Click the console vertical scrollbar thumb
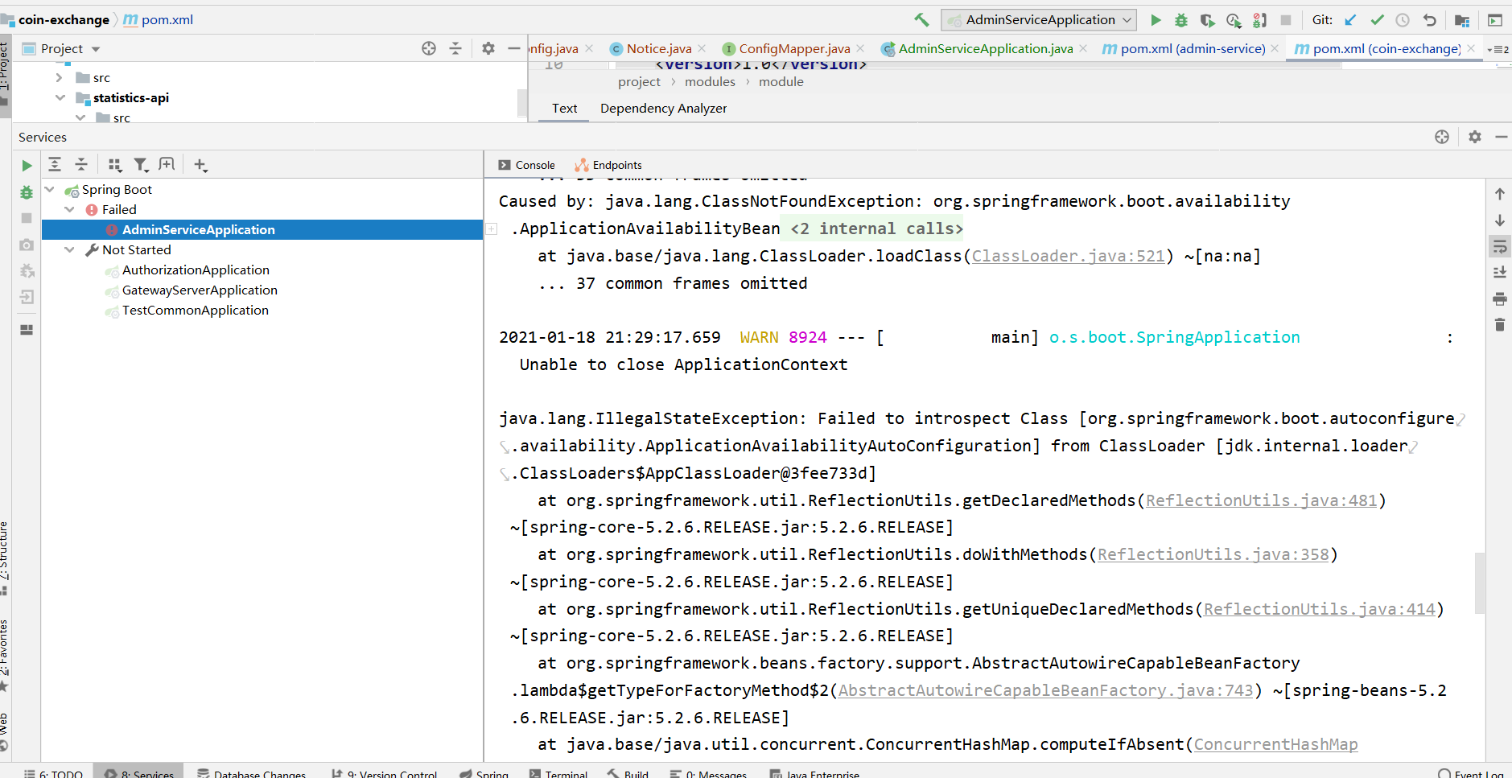The height and width of the screenshot is (778, 1512). pyautogui.click(x=1479, y=582)
